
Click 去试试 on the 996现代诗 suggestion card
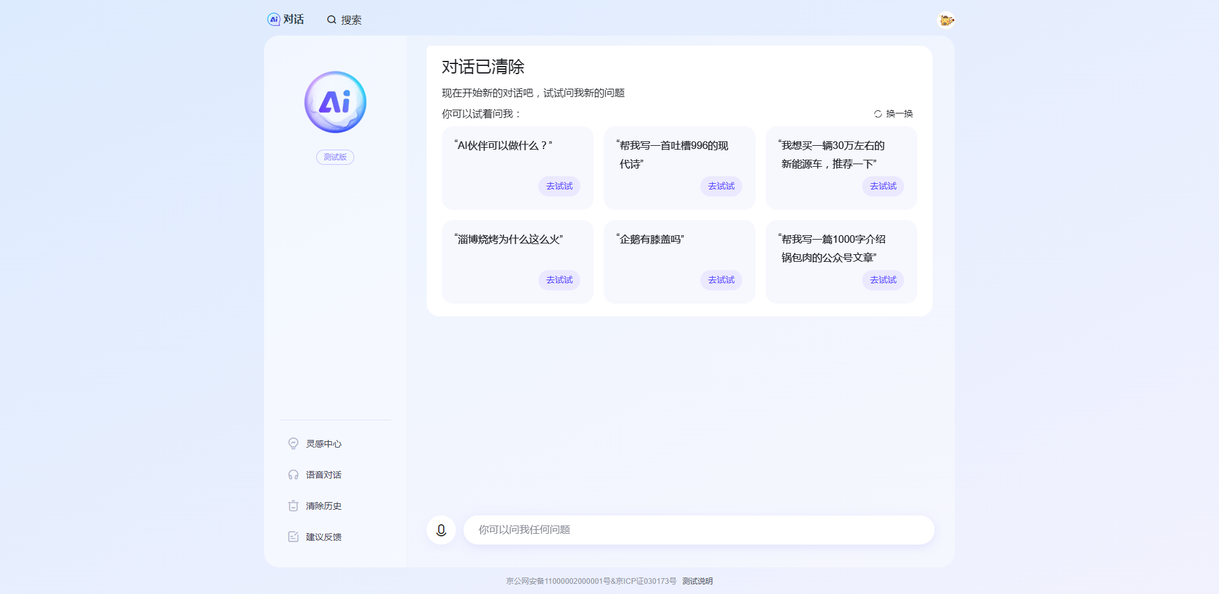pos(721,186)
